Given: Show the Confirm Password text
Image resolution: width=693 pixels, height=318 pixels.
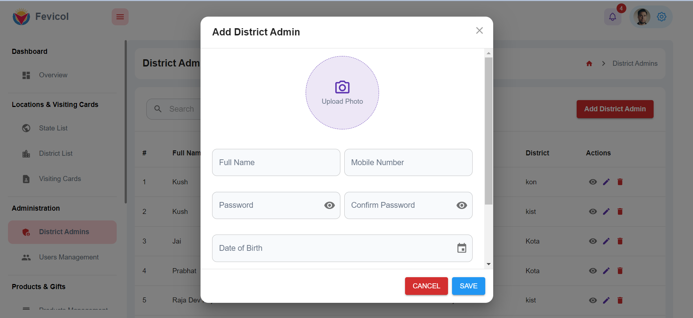Looking at the screenshot, I should click(461, 205).
